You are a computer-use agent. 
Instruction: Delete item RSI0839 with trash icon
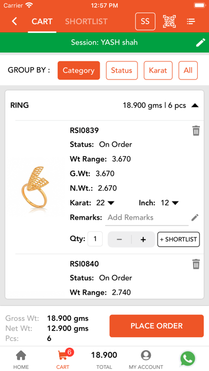click(196, 131)
